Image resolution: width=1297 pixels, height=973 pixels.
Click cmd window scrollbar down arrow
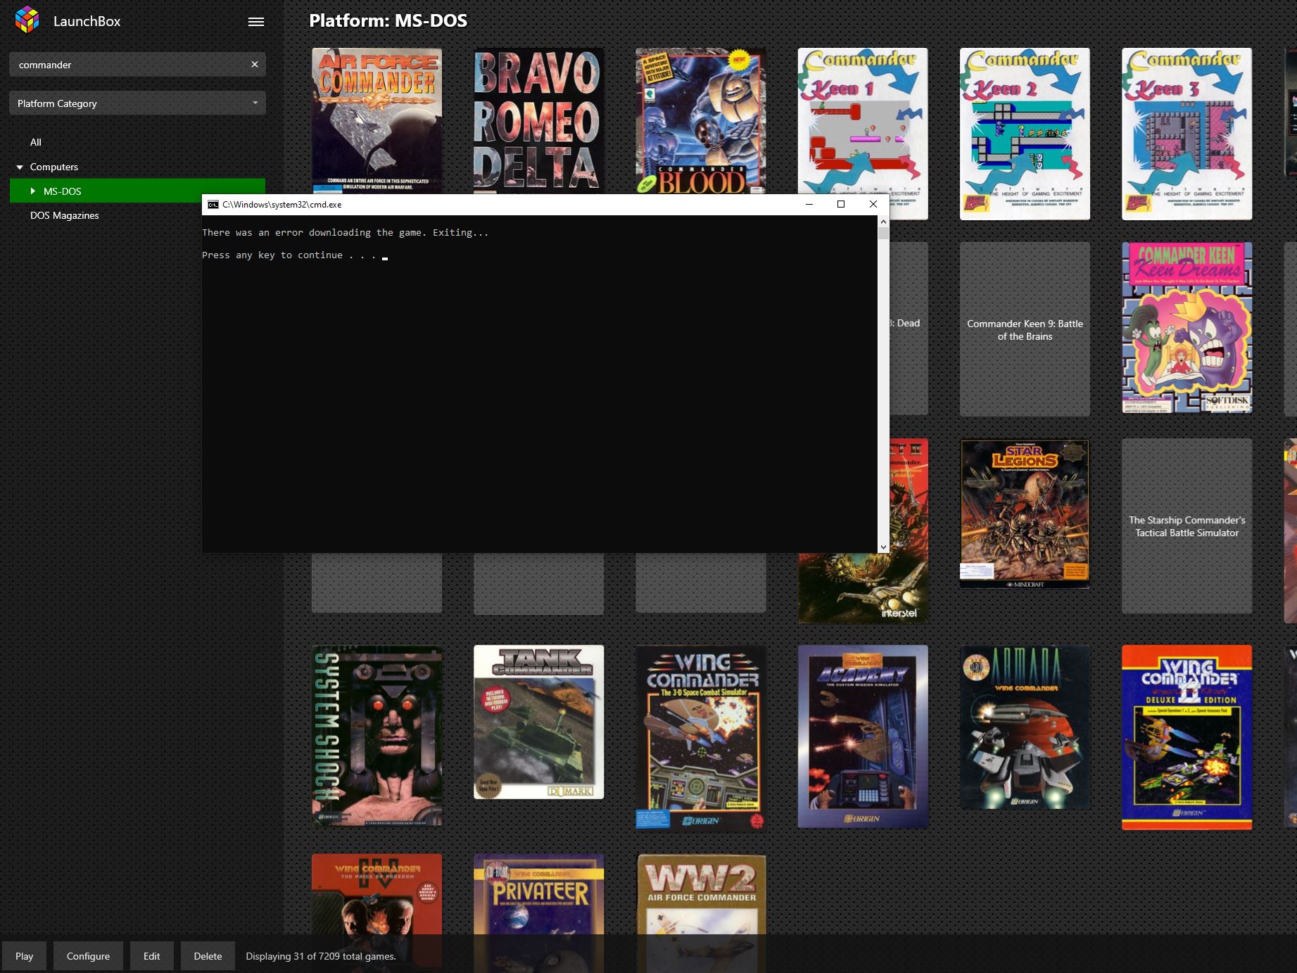883,547
